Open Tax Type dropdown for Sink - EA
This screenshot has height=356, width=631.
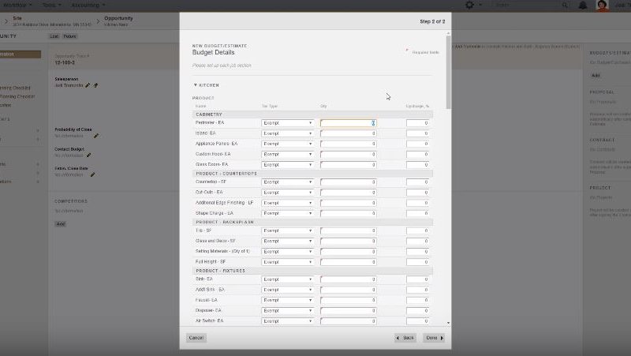pos(287,279)
